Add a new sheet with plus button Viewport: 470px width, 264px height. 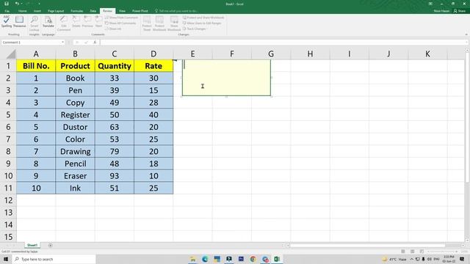[51, 246]
